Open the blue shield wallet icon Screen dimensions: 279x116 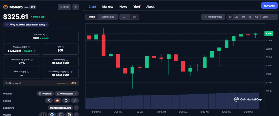click(52, 115)
